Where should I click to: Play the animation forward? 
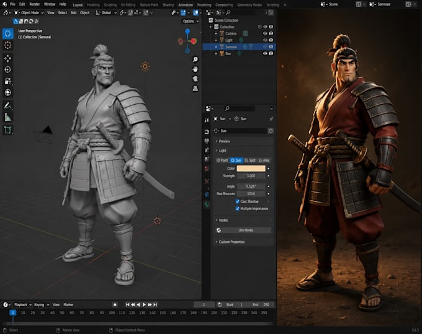144,305
